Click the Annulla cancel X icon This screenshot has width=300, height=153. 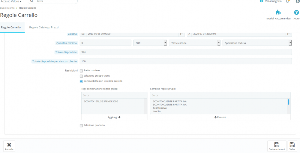click(9, 145)
